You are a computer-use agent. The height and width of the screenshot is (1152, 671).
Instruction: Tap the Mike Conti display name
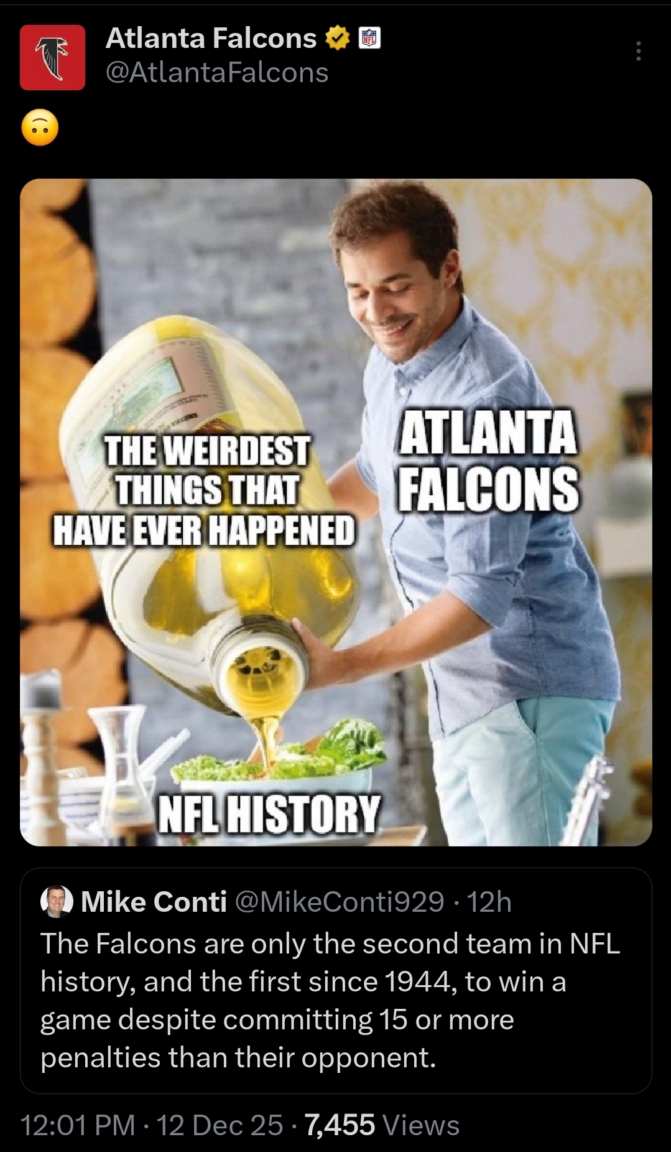coord(154,901)
